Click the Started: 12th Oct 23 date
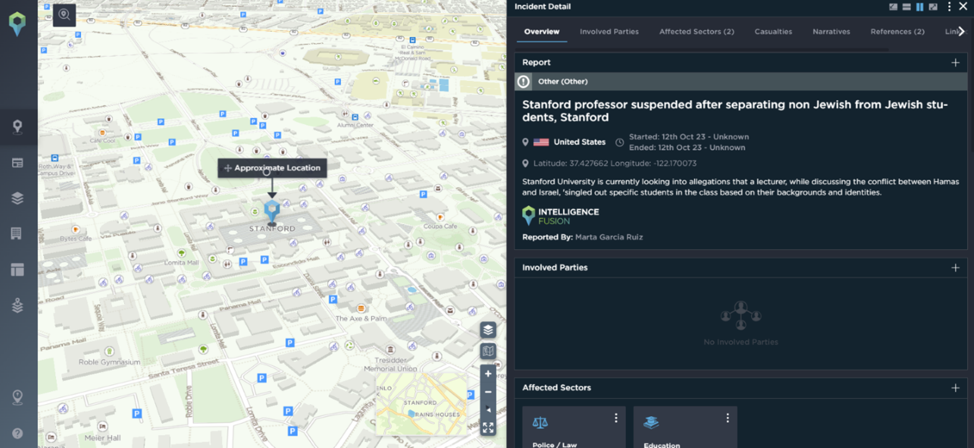Screen dimensions: 974x448 point(689,137)
